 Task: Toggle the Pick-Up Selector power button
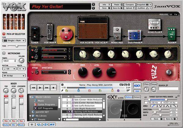coord(4,34)
